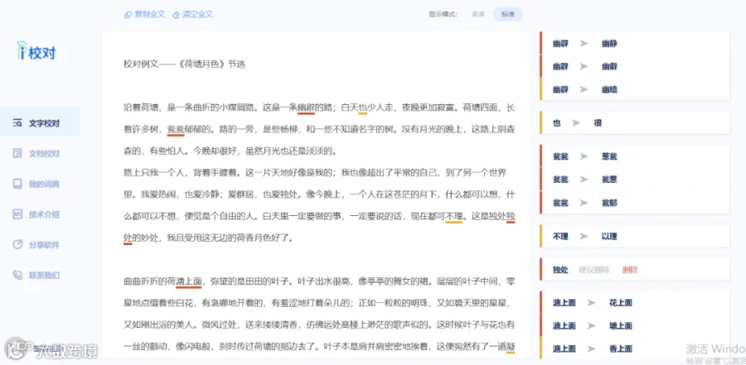The image size is (746, 365).
Task: Open the 技术介绍 sidebar icon
Action: [17, 214]
